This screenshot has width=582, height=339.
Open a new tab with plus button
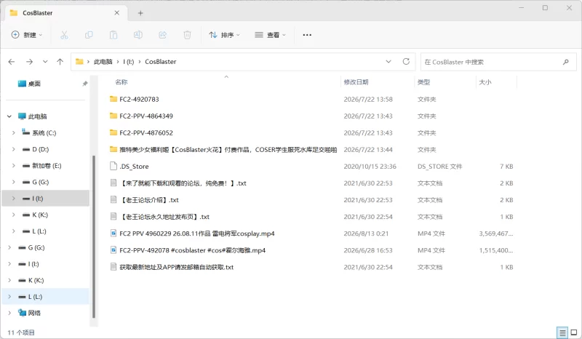click(x=140, y=13)
